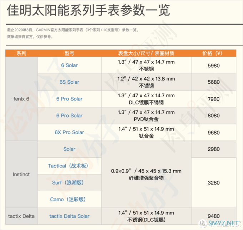Click 不锈钢 in the 6S Solar row

[146, 85]
